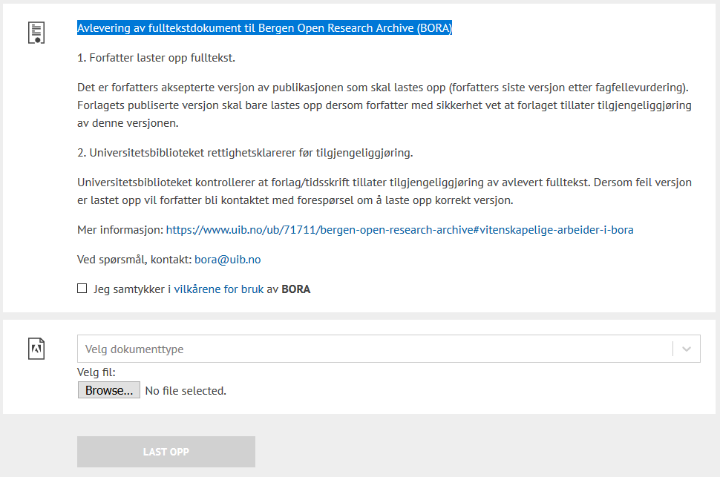Click the highlighted 'Avlevering av fulltekstdokument' heading

point(264,28)
